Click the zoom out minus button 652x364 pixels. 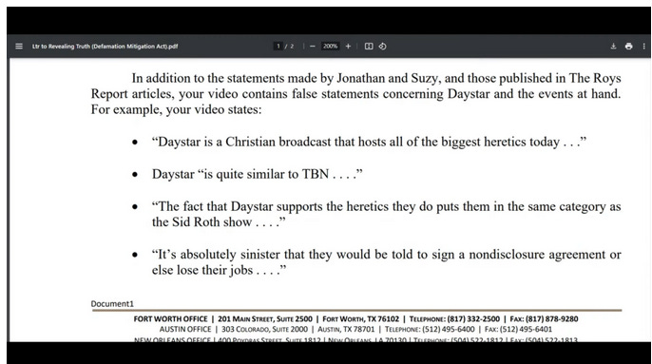pyautogui.click(x=313, y=47)
